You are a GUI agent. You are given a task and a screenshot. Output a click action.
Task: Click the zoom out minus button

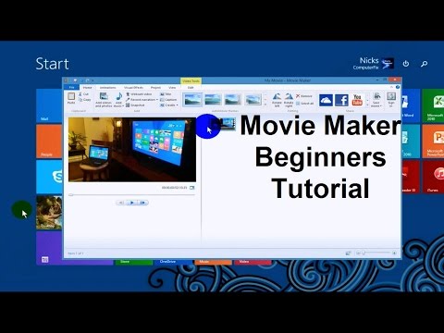pyautogui.click(x=358, y=253)
